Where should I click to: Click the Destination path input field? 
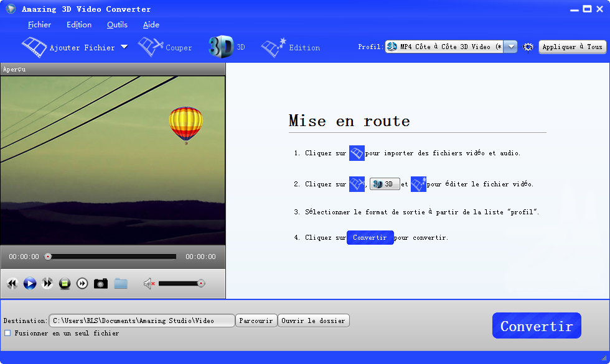[x=142, y=321]
